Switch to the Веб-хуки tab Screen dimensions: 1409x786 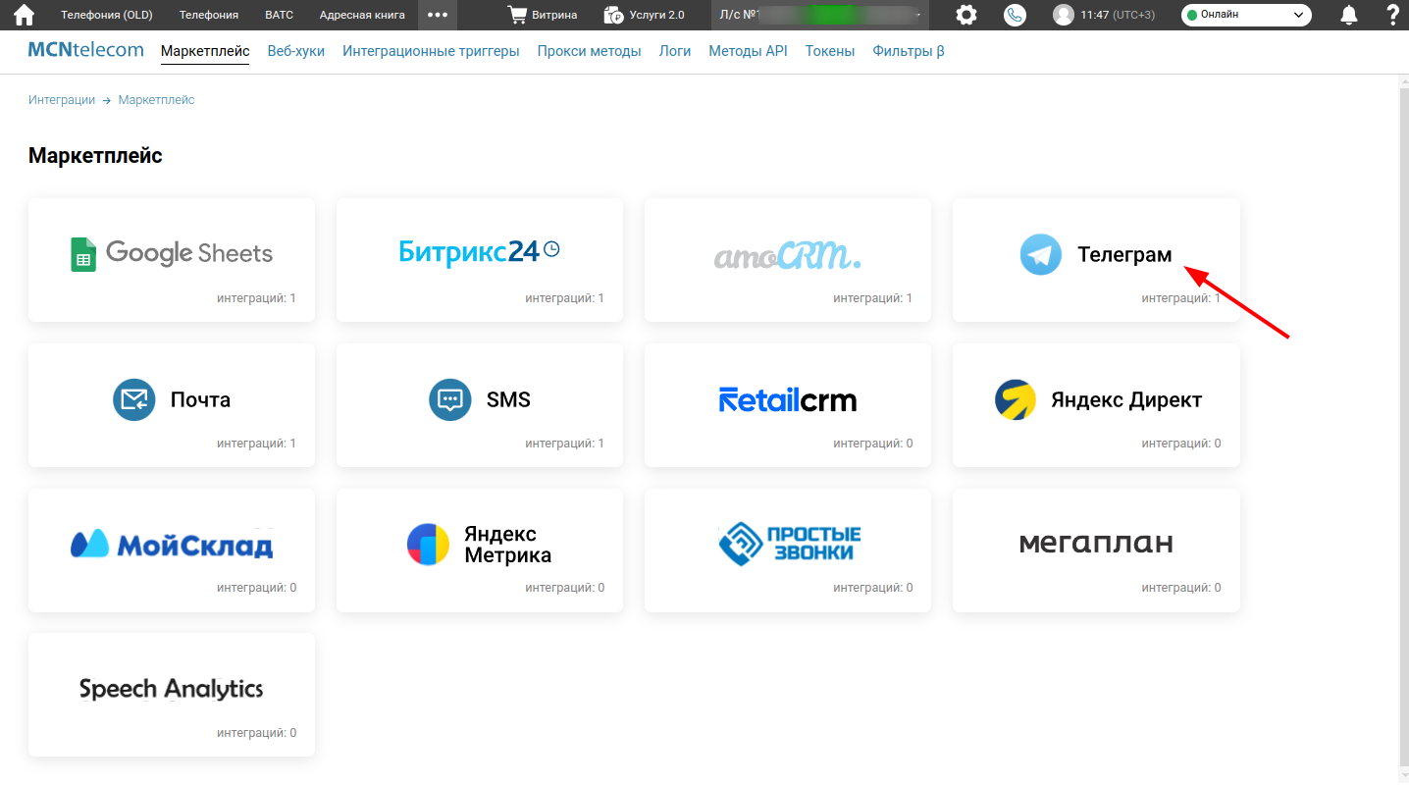click(296, 51)
